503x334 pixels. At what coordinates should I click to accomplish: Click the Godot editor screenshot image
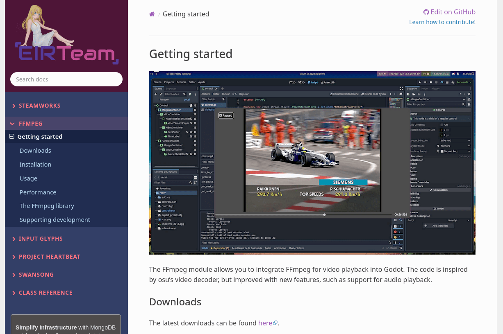tap(312, 163)
